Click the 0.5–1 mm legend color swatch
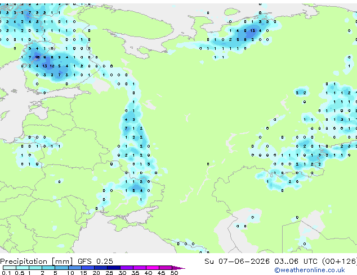Image resolution: width=357 pixels, height=275 pixels. click(x=23, y=268)
